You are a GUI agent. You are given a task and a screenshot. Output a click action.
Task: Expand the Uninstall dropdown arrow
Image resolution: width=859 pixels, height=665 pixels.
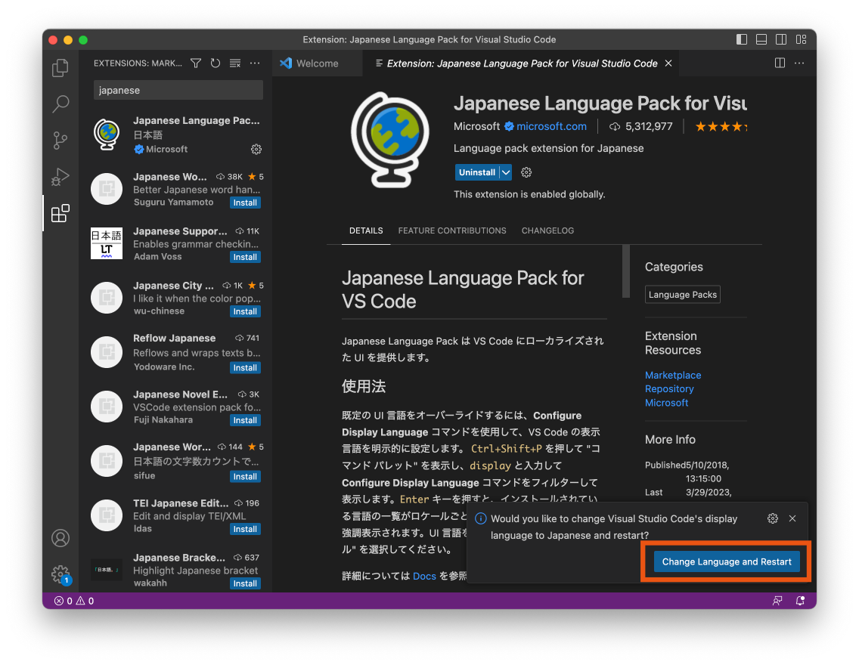pos(506,172)
